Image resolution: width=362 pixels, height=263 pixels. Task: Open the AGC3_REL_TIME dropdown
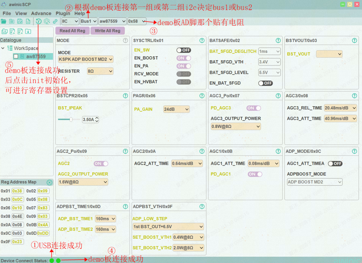pyautogui.click(x=341, y=108)
